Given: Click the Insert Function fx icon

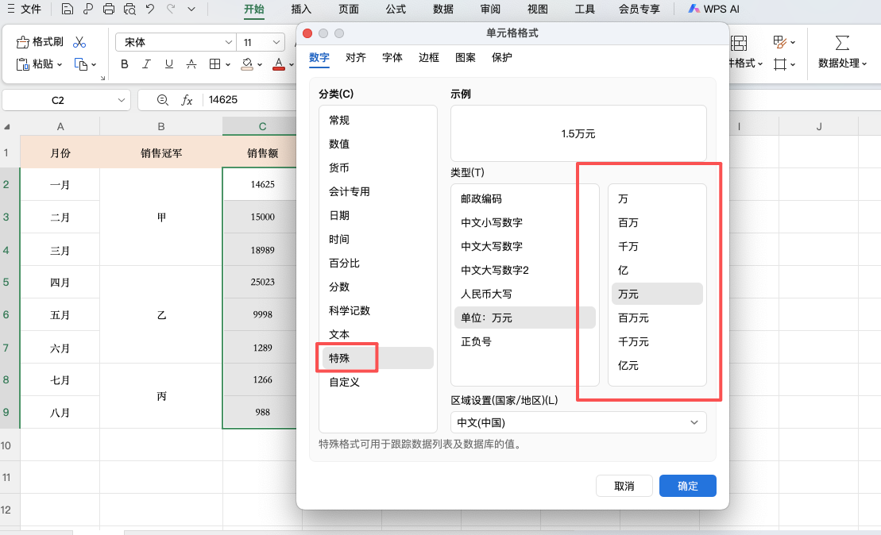Looking at the screenshot, I should pyautogui.click(x=187, y=100).
